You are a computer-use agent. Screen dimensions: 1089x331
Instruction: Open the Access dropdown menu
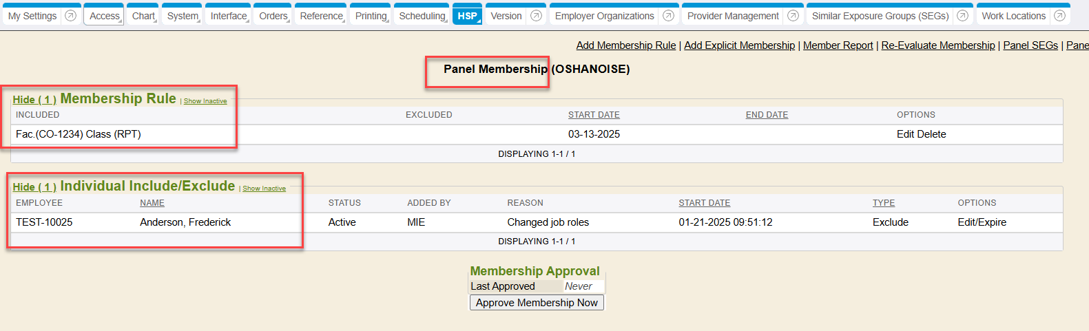click(105, 16)
